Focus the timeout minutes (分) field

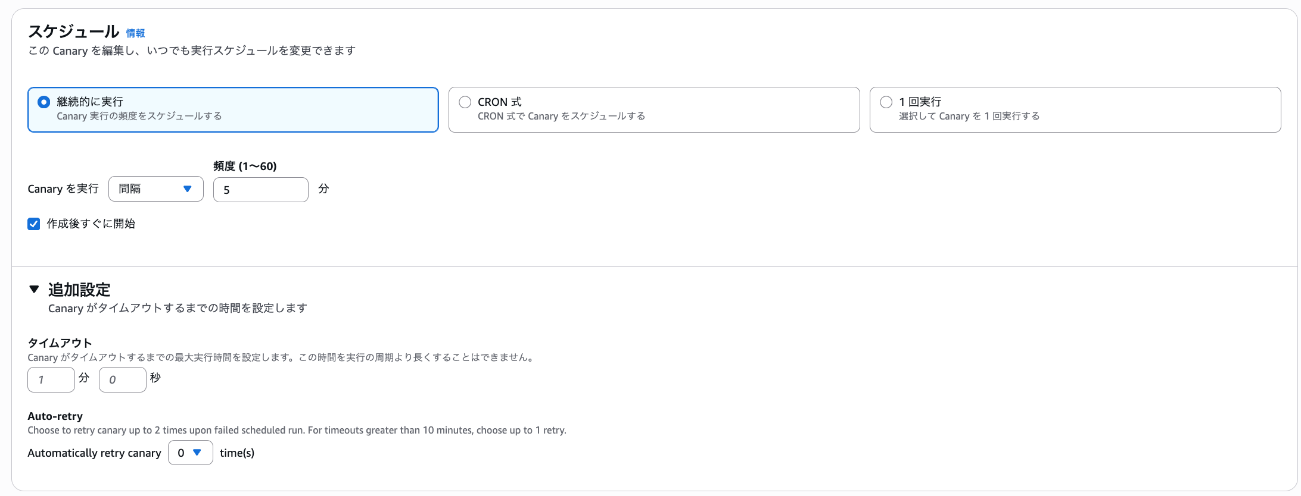[x=51, y=380]
